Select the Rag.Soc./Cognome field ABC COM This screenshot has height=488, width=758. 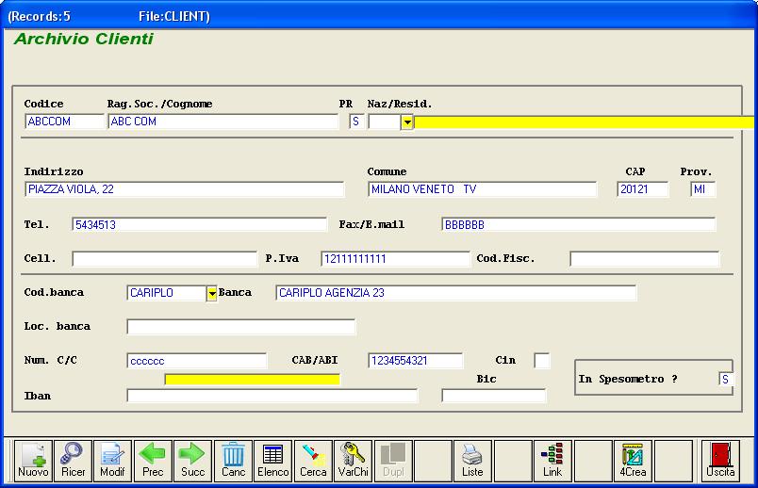222,122
